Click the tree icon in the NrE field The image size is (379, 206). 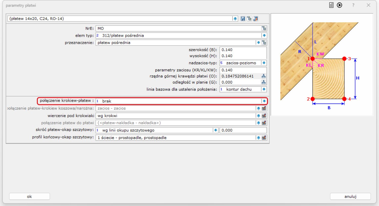(264, 28)
